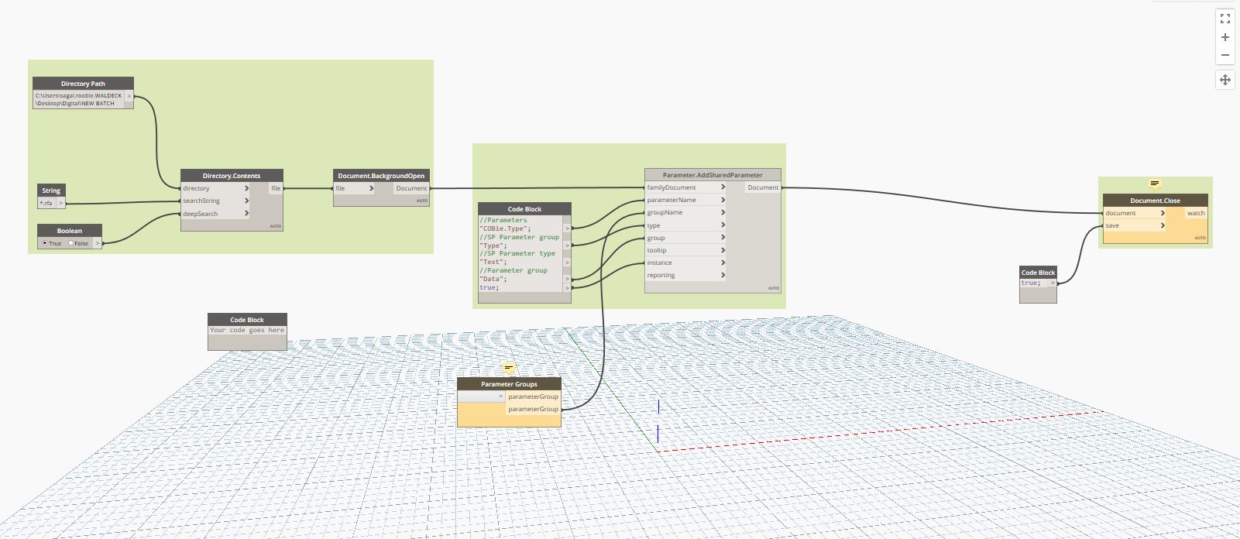Click the reporting port chevron
Screen dimensions: 1240x539
click(x=723, y=275)
